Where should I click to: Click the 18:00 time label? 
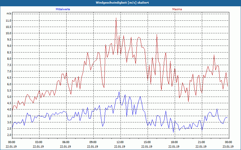[174, 142]
